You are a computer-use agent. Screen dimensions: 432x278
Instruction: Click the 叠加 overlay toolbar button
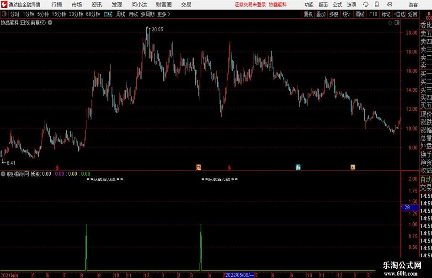coord(321,14)
